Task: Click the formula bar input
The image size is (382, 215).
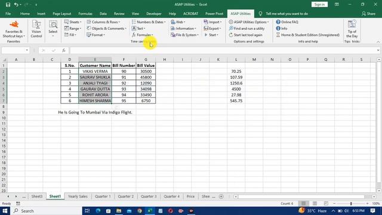Action: click(223, 50)
